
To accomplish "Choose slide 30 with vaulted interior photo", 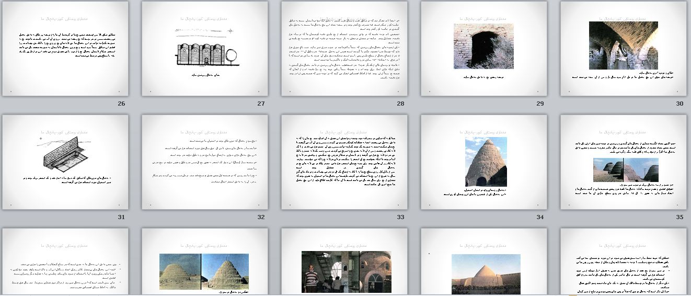I will 624,49.
